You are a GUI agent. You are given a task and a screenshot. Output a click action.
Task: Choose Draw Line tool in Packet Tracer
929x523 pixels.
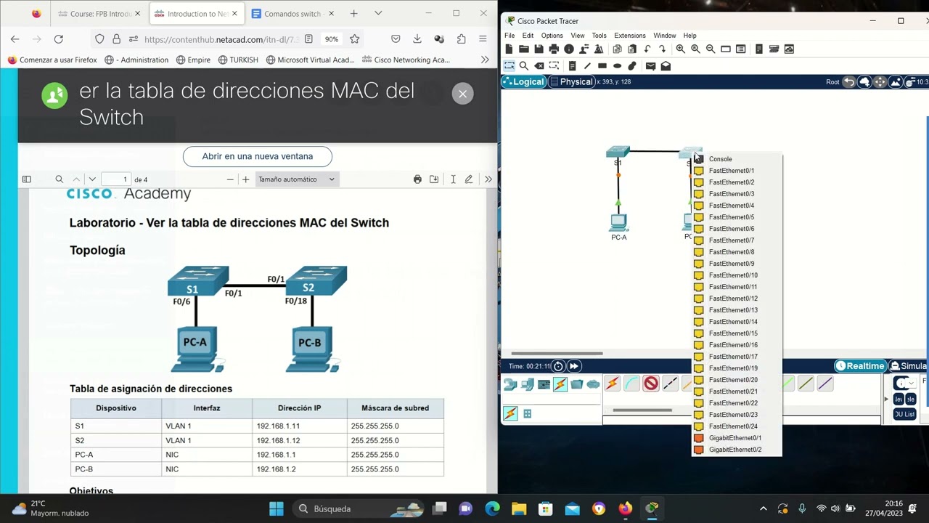587,66
